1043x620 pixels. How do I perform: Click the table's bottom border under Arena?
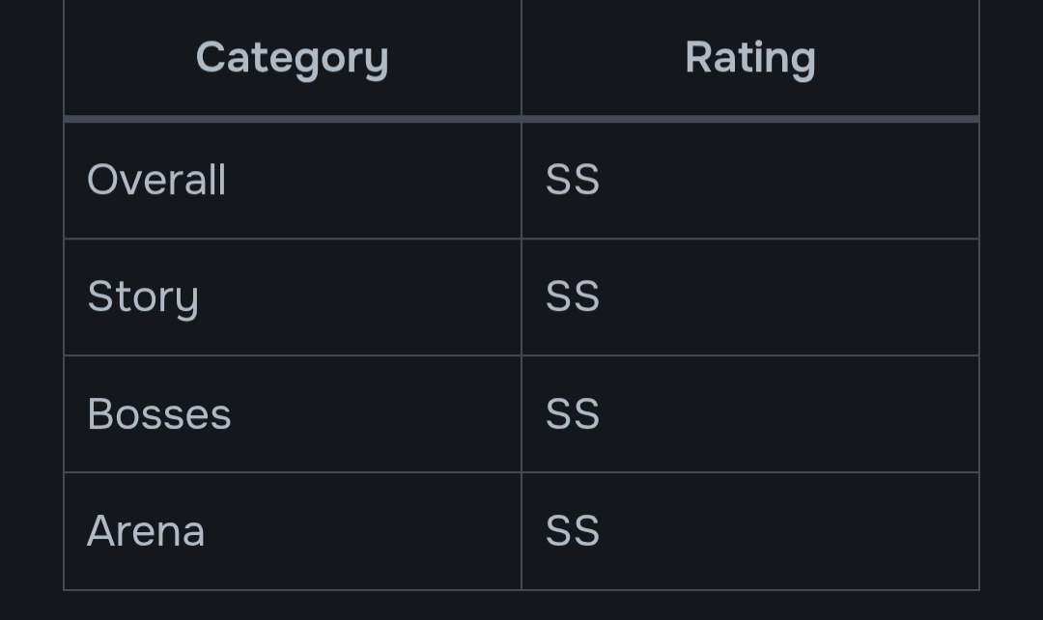pyautogui.click(x=292, y=589)
